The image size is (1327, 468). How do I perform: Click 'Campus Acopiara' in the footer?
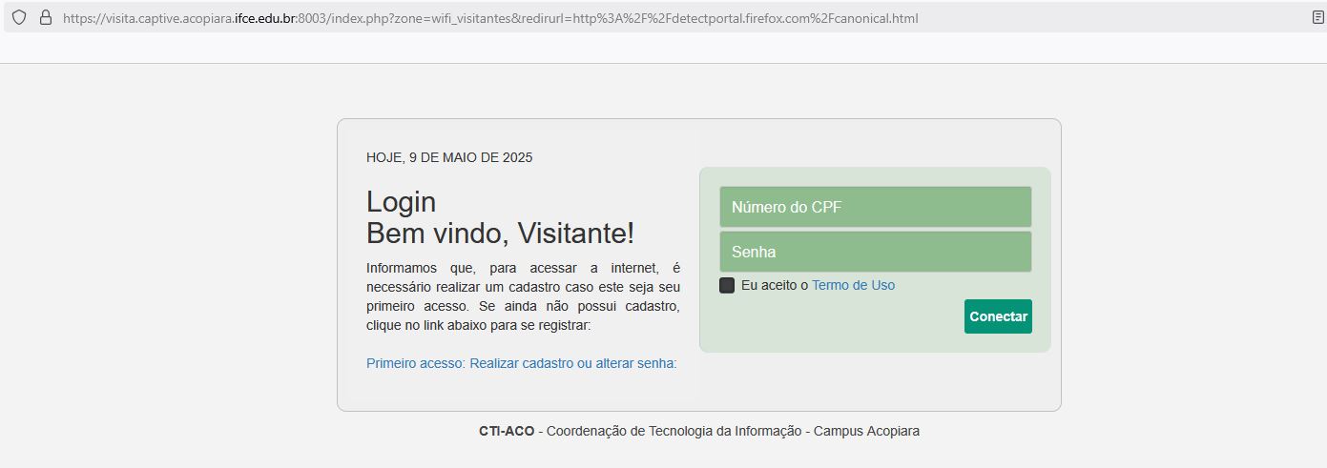pyautogui.click(x=866, y=431)
